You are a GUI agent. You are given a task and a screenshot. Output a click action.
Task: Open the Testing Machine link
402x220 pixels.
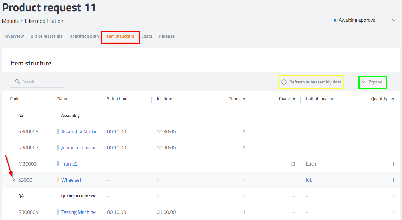click(78, 212)
